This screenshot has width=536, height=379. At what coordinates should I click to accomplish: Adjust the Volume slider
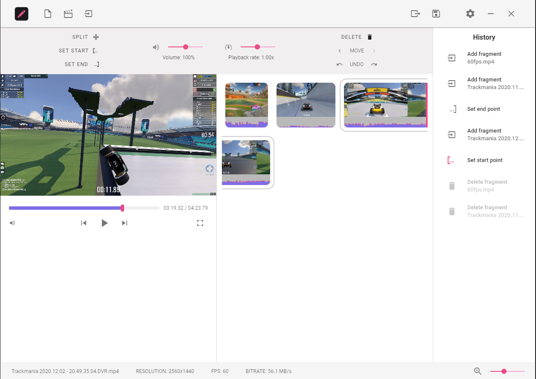[x=185, y=47]
